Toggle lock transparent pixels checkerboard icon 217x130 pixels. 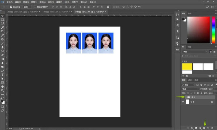click(188, 93)
